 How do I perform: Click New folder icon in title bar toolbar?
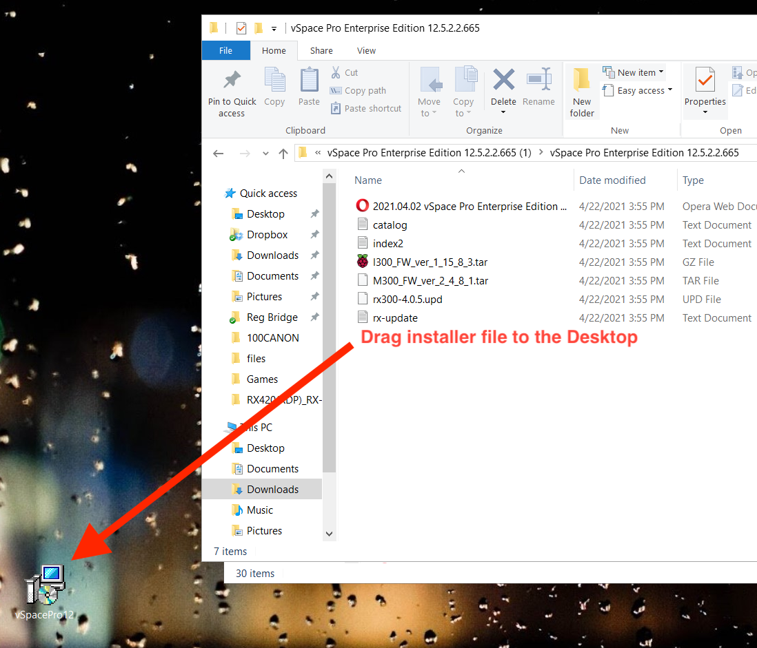tap(259, 28)
